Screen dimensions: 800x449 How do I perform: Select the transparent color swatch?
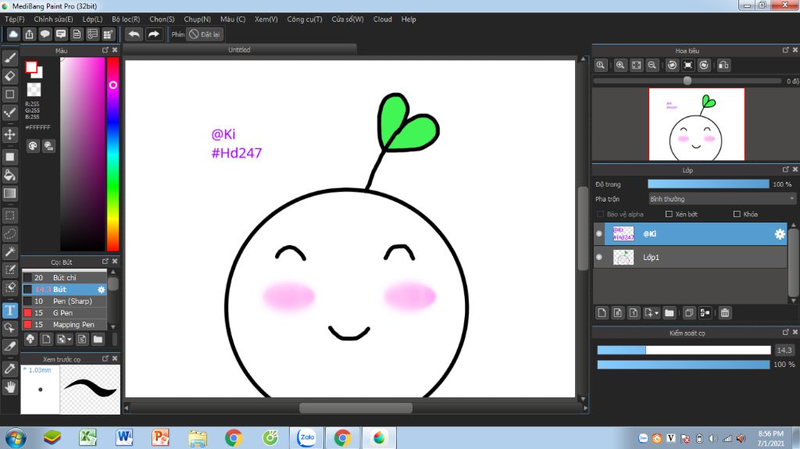[x=34, y=90]
